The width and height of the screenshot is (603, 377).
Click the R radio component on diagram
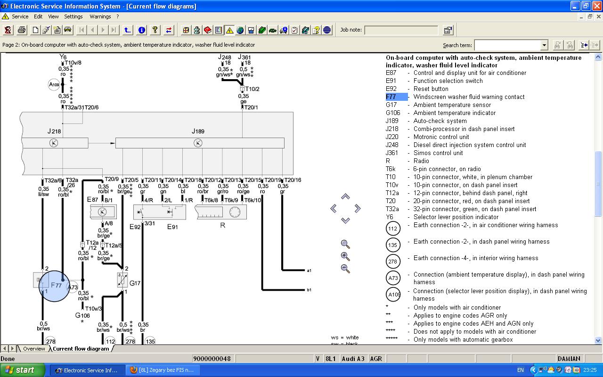[x=221, y=212]
